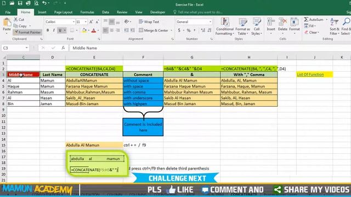The image size is (351, 197).
Task: Click the Fill down command
Action: (x=310, y=26)
